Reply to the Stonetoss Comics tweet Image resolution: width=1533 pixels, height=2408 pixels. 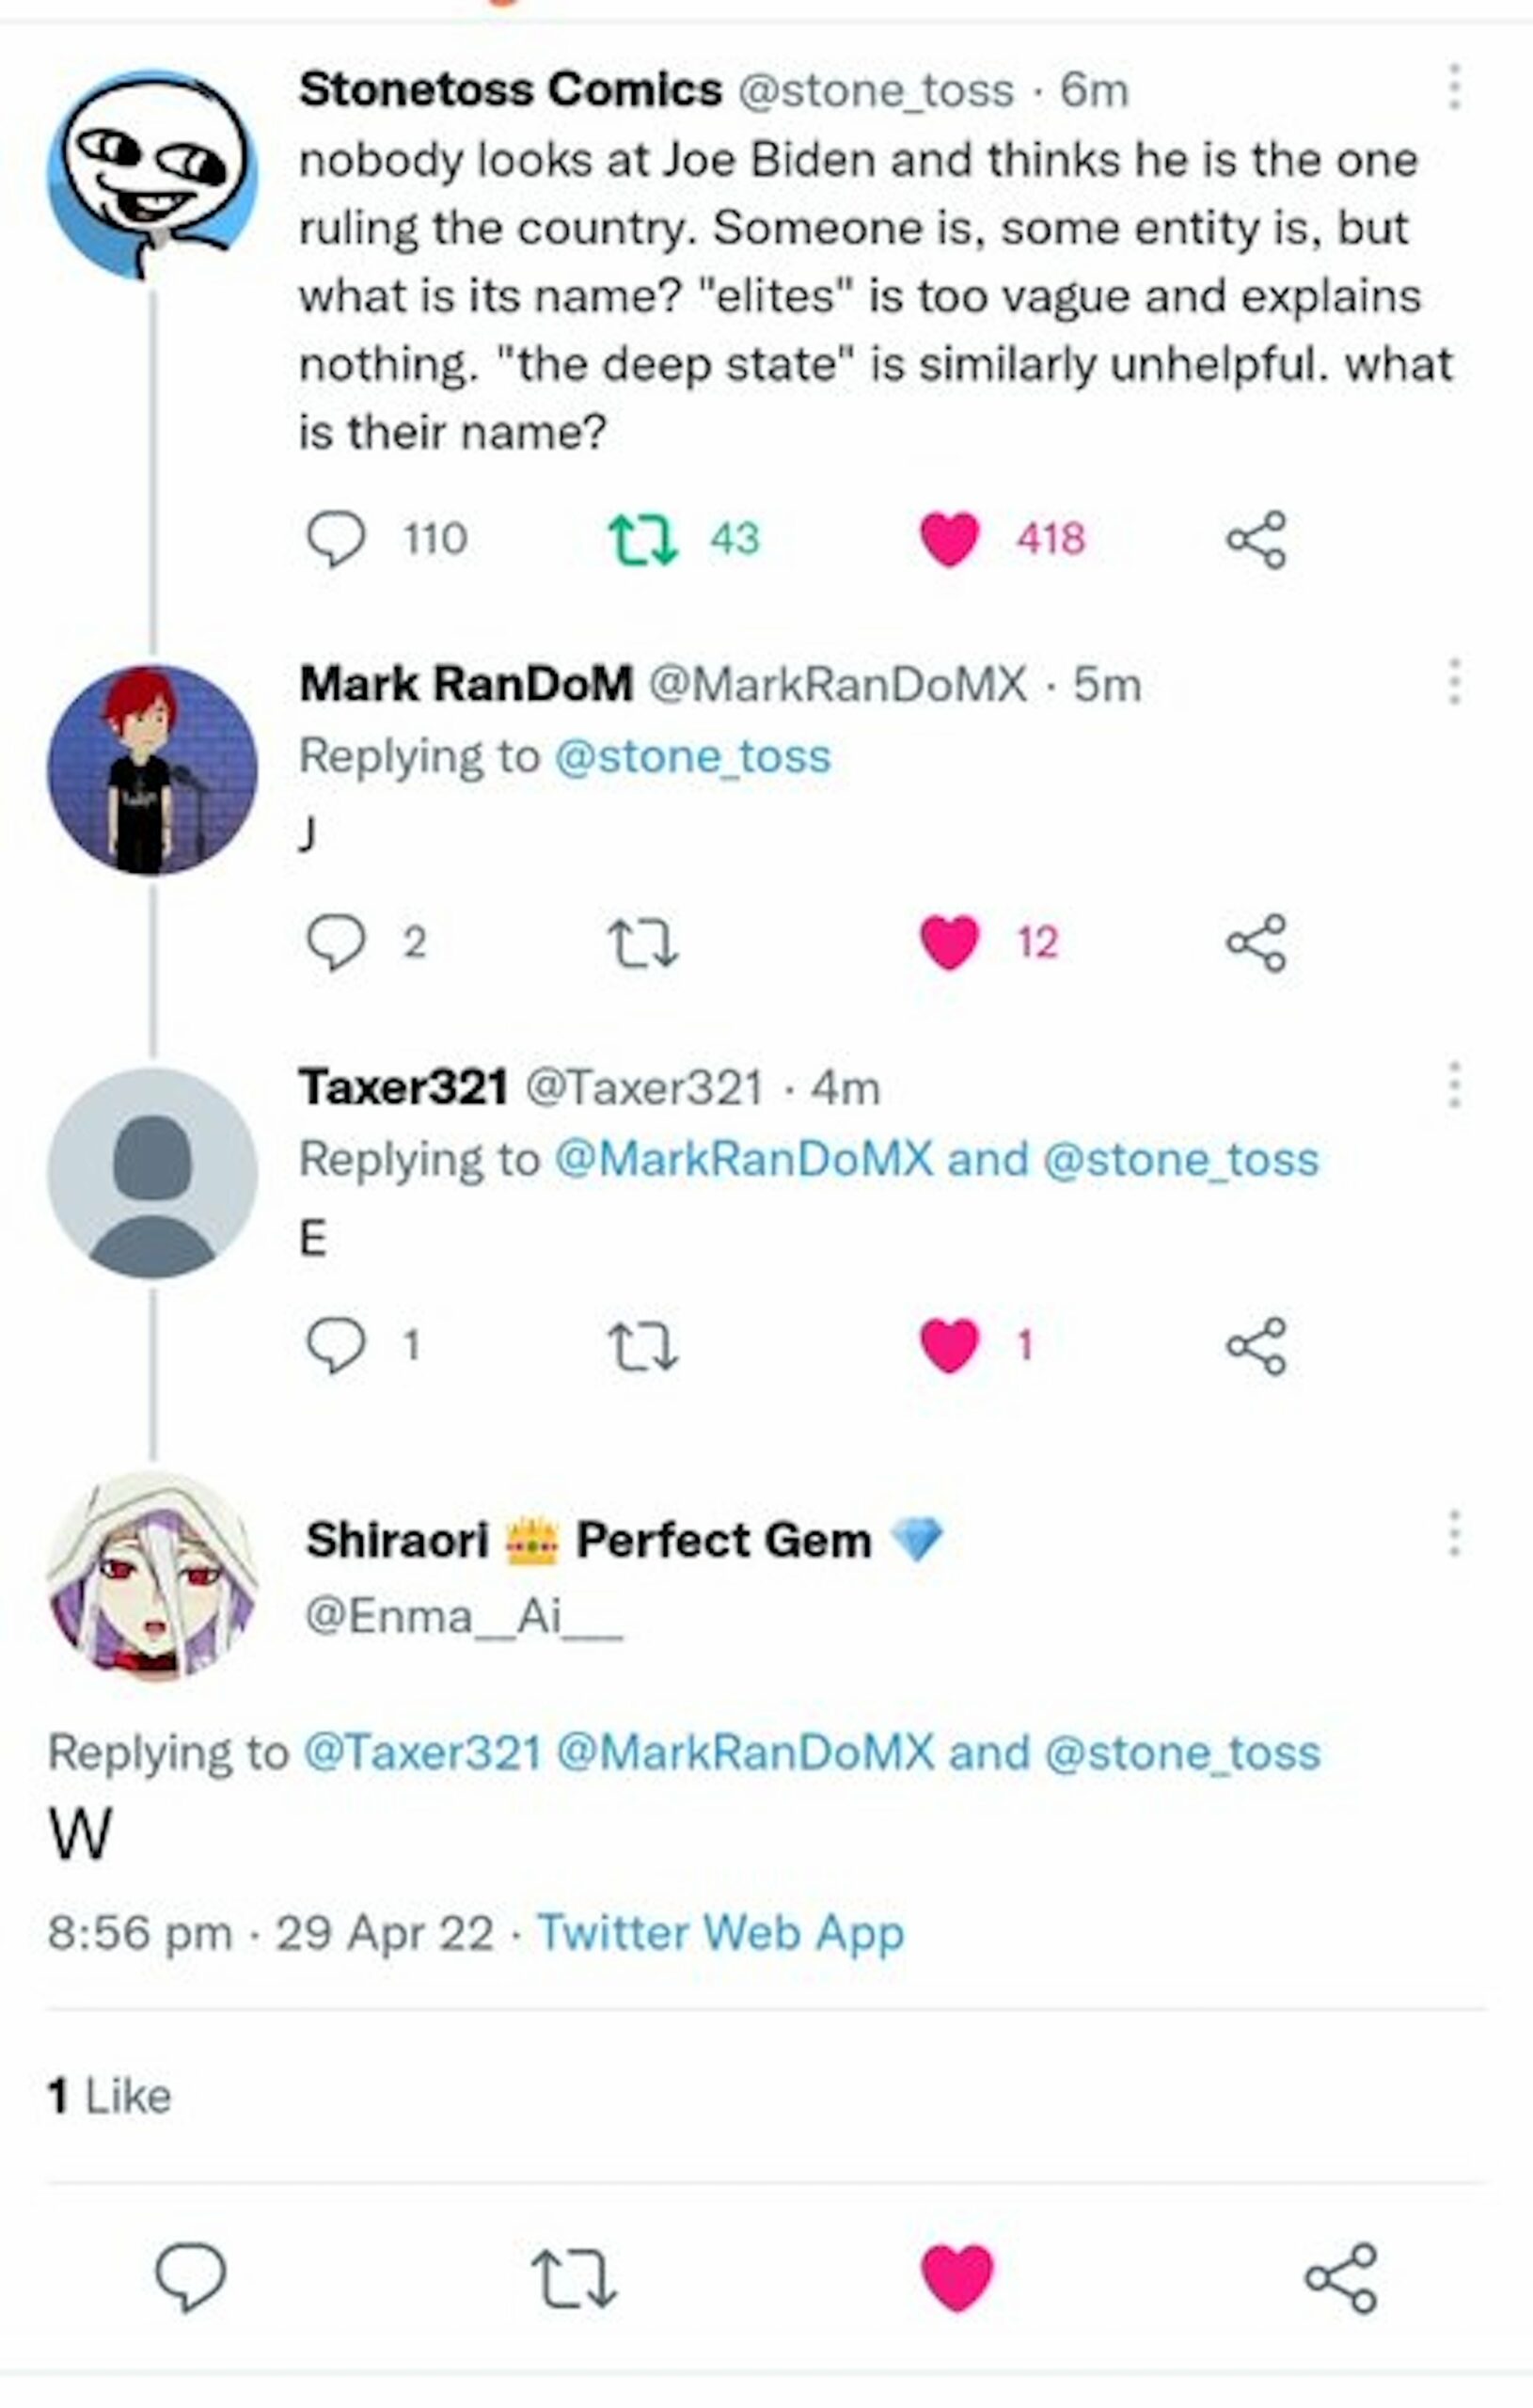click(335, 539)
